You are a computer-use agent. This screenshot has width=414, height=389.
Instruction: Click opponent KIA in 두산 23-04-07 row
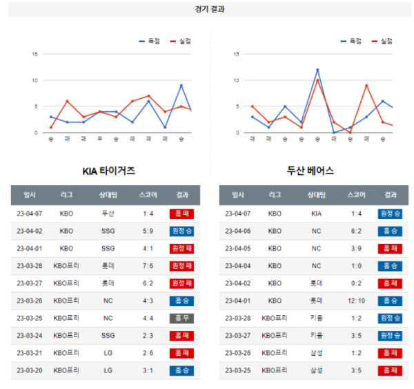pyautogui.click(x=316, y=214)
